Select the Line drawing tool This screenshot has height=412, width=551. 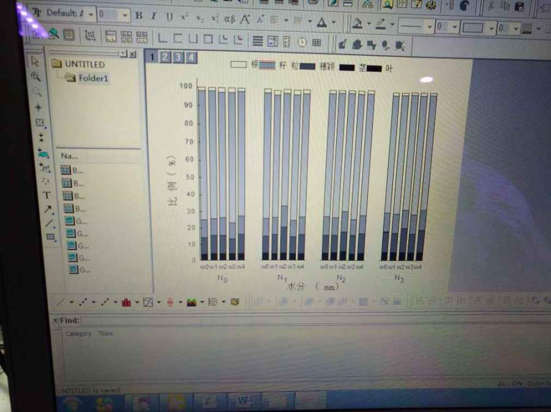50,223
